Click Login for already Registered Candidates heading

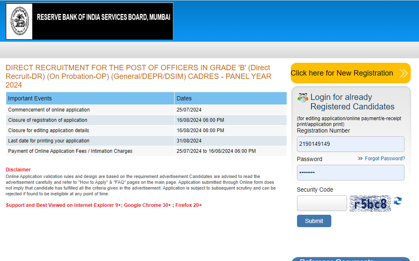pyautogui.click(x=352, y=102)
